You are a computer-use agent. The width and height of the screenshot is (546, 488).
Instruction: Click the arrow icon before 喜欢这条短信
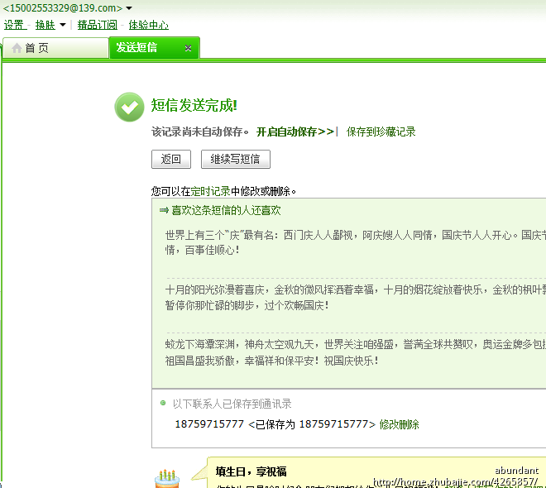(x=164, y=210)
